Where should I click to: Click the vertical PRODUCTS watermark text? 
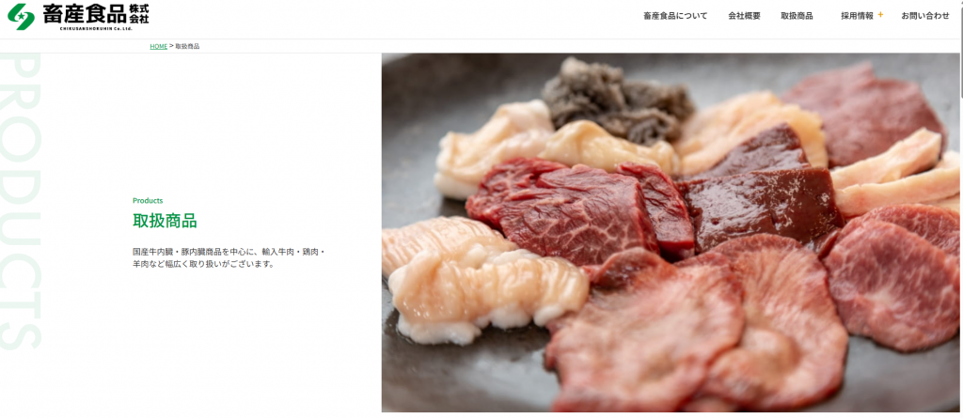pyautogui.click(x=20, y=201)
